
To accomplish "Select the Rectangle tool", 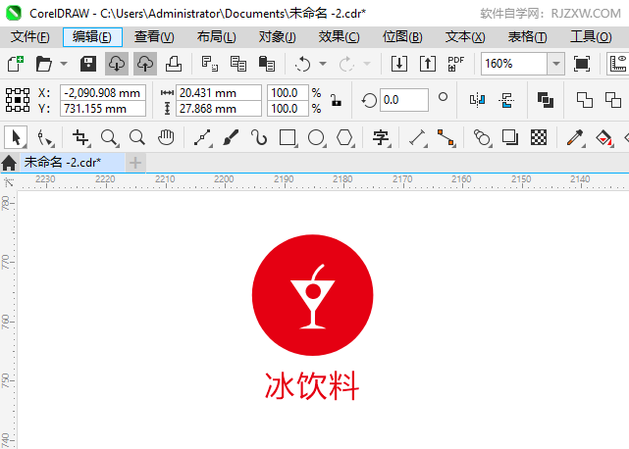I will pos(288,137).
